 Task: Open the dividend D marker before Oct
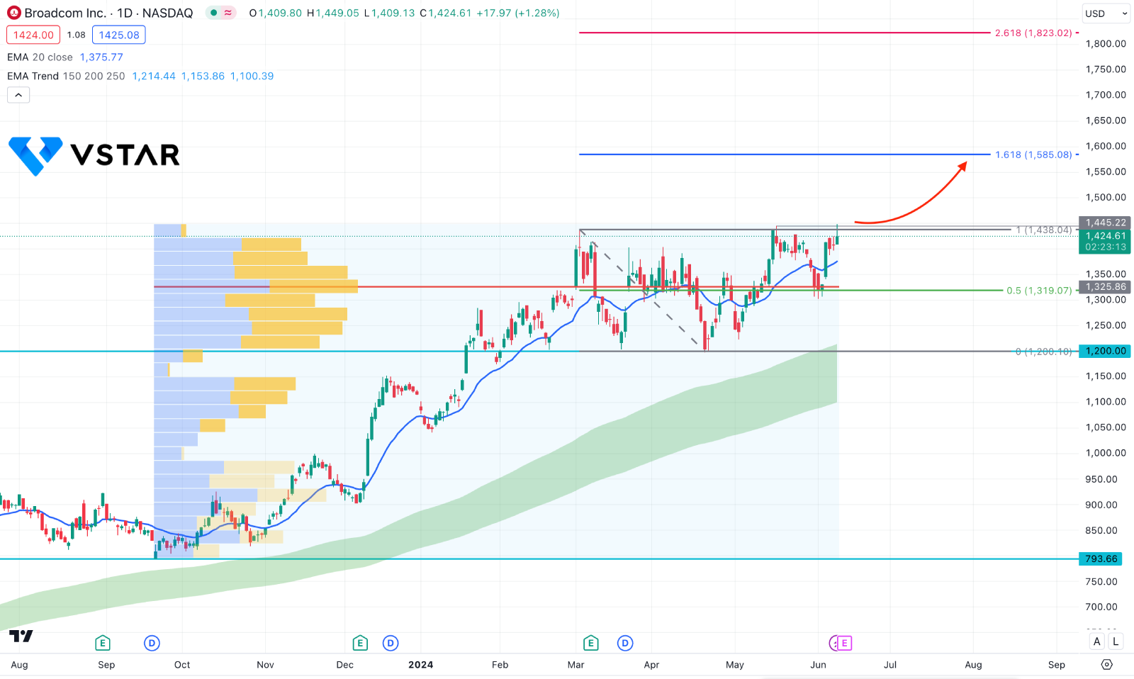pos(152,643)
